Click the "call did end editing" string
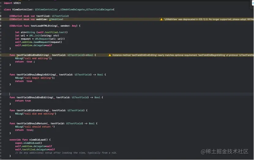Image resolution: width=254 pixels, height=160 pixels. pos(39,114)
